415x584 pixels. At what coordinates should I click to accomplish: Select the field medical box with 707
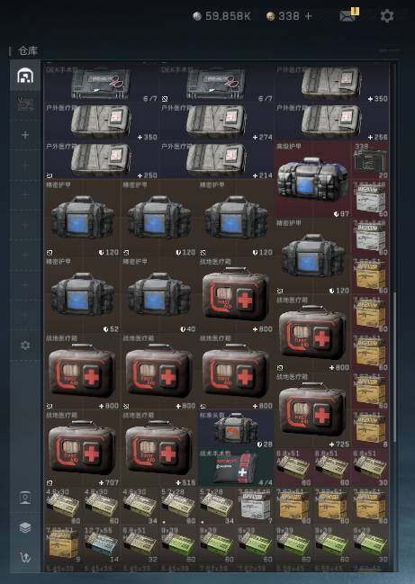coord(82,449)
